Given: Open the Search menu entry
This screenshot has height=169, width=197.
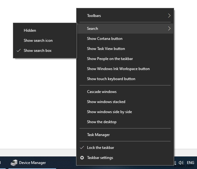Looking at the screenshot, I should [92, 29].
